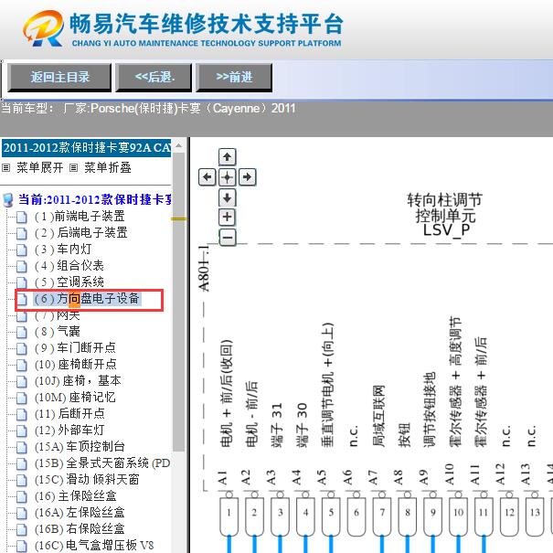
Task: Open (1)前端电子装置 tree item
Action: [x=80, y=217]
